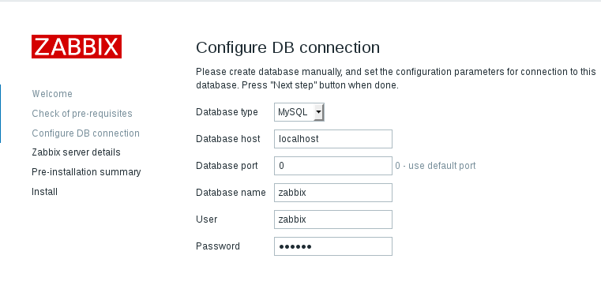Click Pre-installation summary step
The width and height of the screenshot is (601, 289).
86,172
